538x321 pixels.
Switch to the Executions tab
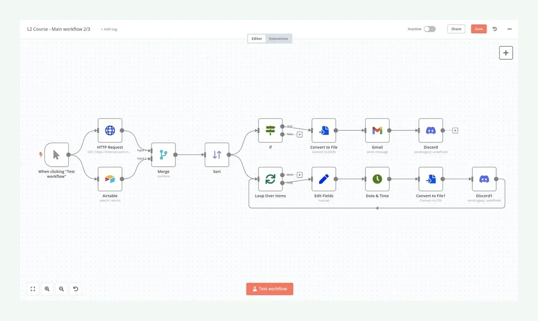click(x=278, y=38)
